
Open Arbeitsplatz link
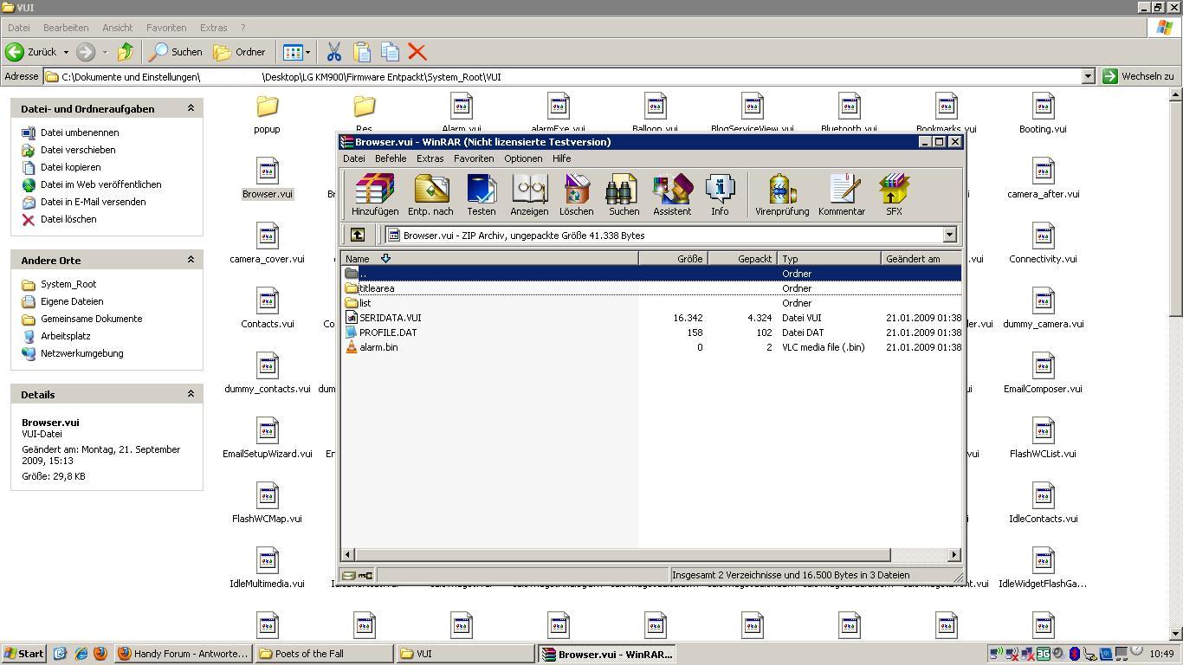click(x=66, y=336)
